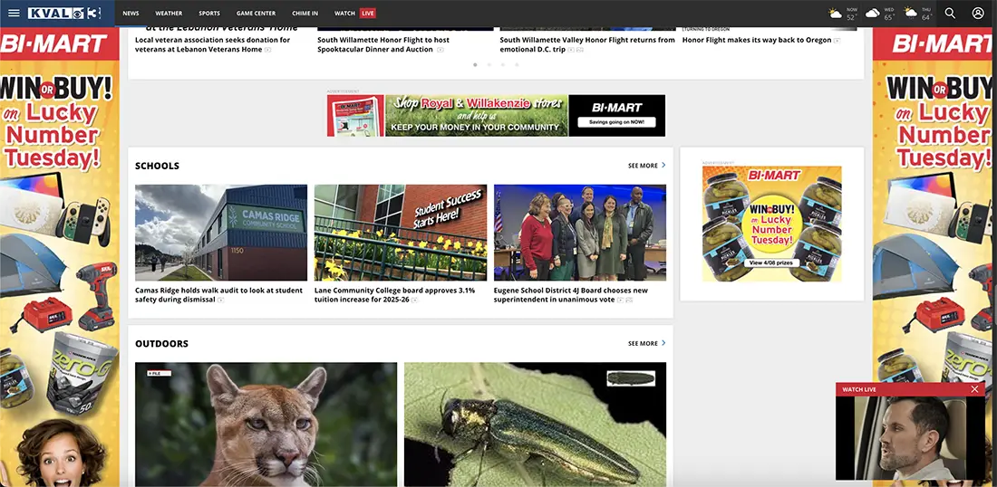Click the Outdoors section heading
This screenshot has height=487, width=997.
point(161,343)
